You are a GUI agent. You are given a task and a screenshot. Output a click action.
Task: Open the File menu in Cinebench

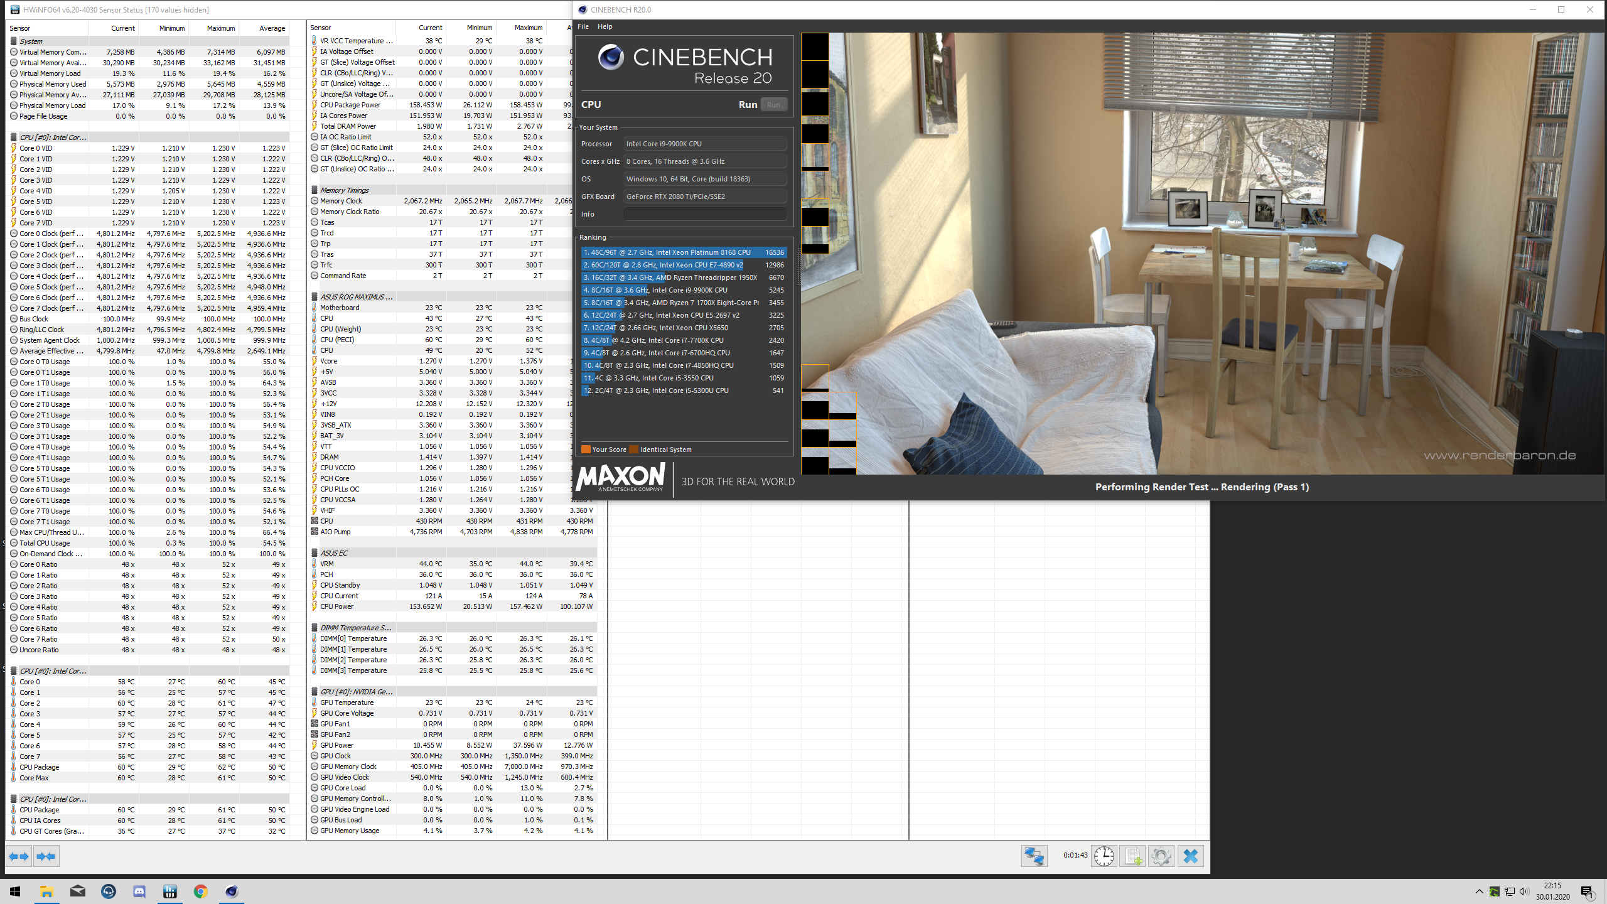click(x=583, y=26)
